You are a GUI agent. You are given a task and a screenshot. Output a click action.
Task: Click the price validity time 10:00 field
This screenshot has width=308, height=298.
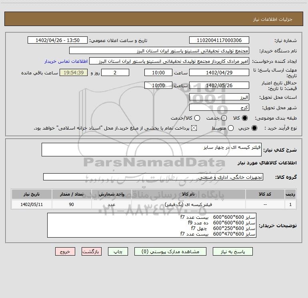158,85
